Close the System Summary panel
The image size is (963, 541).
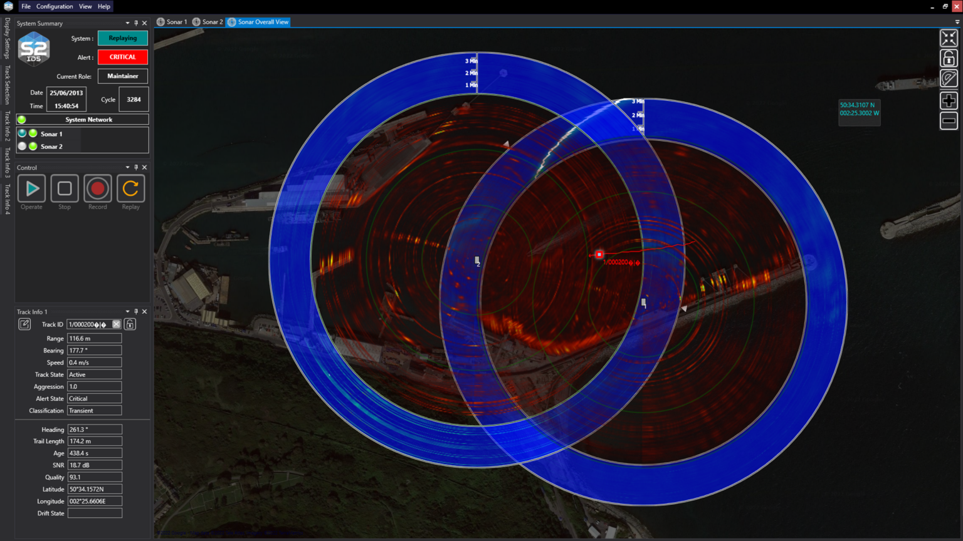click(x=145, y=23)
